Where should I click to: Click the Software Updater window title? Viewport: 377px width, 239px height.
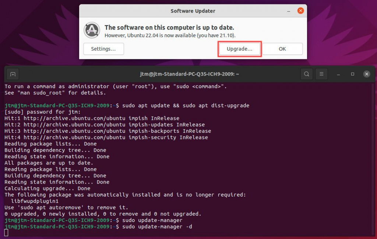tap(193, 11)
